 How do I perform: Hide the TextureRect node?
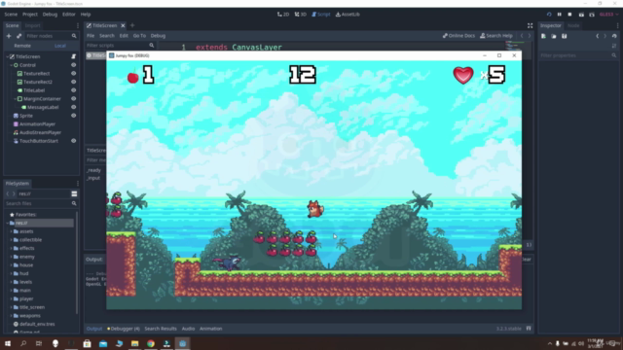74,74
